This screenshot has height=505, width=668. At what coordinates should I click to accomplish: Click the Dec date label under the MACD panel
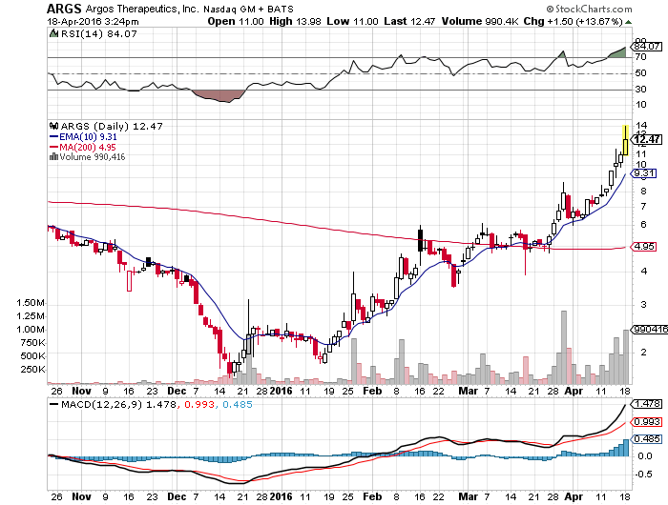pyautogui.click(x=177, y=496)
